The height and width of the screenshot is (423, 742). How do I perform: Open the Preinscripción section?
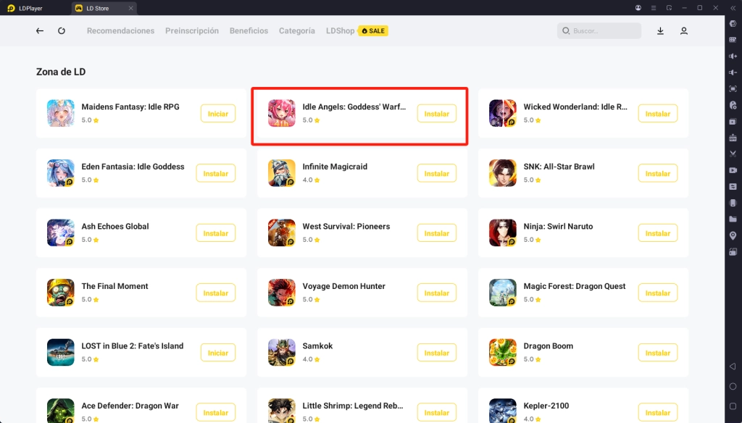click(x=191, y=30)
